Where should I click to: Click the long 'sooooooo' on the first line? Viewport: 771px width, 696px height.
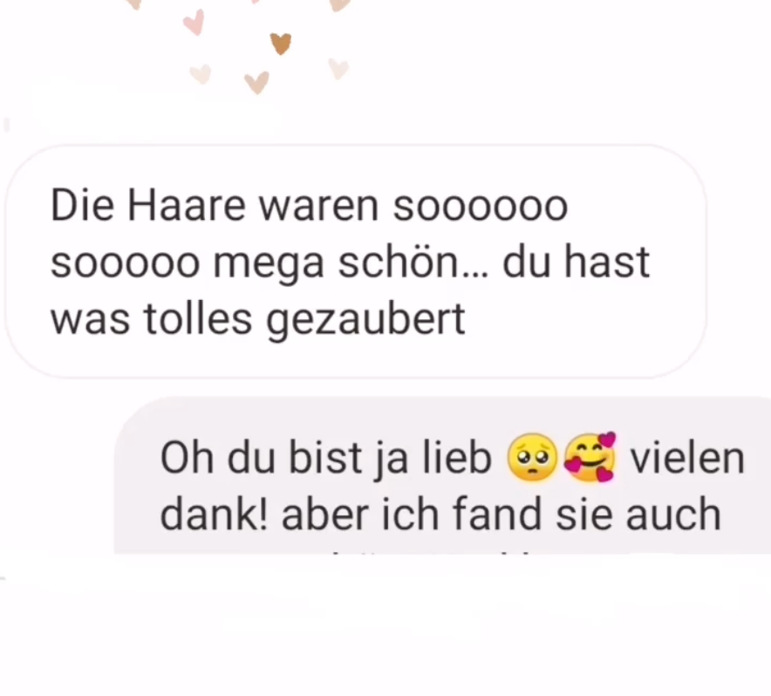point(481,207)
